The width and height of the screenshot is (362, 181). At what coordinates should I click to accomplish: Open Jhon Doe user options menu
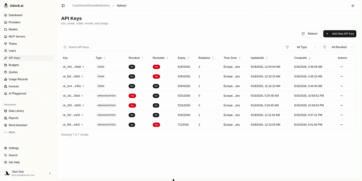[50, 173]
